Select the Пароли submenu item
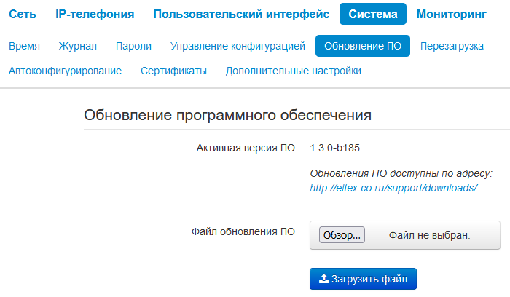The image size is (510, 297). pyautogui.click(x=133, y=46)
